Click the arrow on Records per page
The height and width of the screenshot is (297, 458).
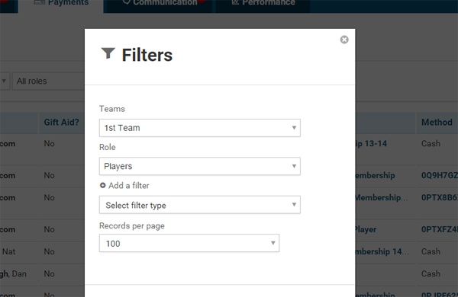pyautogui.click(x=273, y=243)
